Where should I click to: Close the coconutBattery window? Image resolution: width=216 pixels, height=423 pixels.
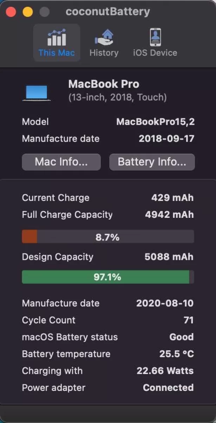(11, 12)
